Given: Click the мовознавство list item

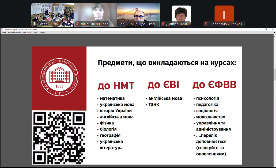Looking at the screenshot, I should click(210, 117).
